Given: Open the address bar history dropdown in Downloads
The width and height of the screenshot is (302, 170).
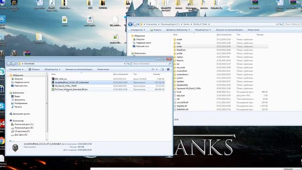Looking at the screenshot, I should pyautogui.click(x=125, y=64).
